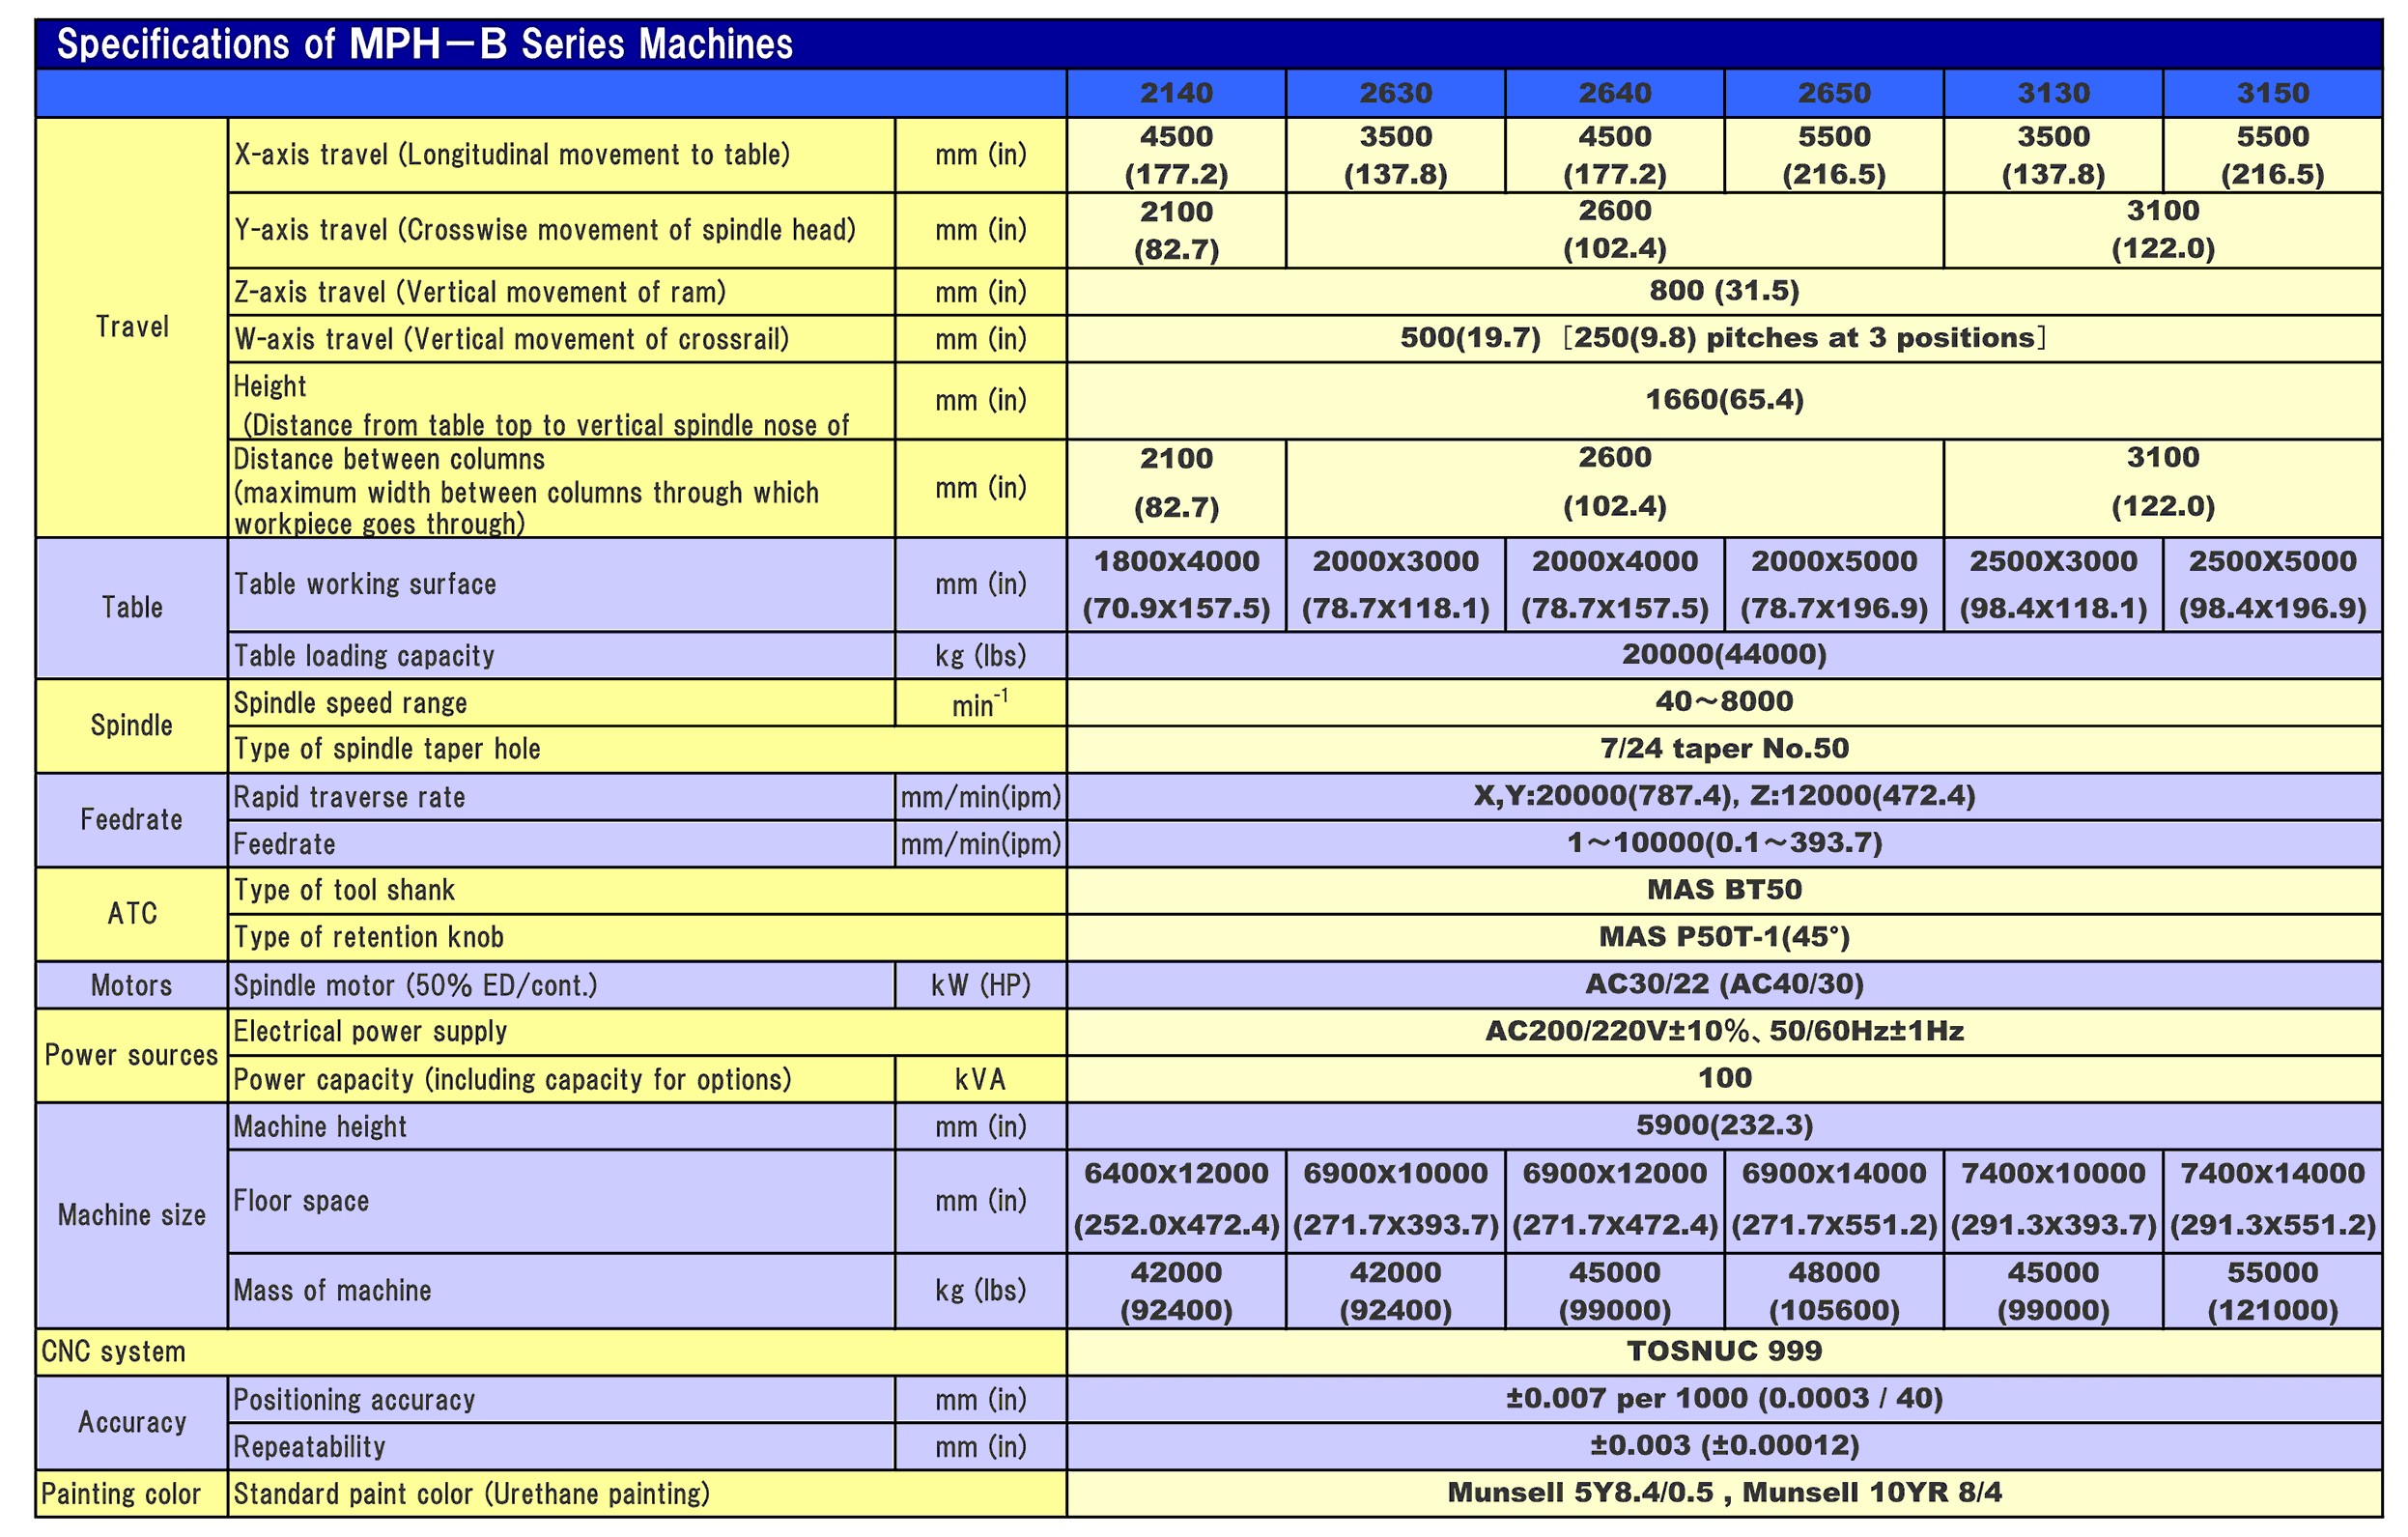The image size is (2408, 1537).
Task: Click the value '1~10000(0.1~393.7)'
Action: point(1724,843)
